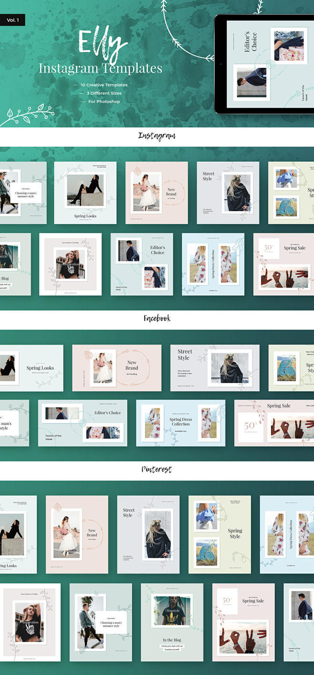This screenshot has width=314, height=675.
Task: Select the Instagram Templates headline
Action: coord(100,69)
